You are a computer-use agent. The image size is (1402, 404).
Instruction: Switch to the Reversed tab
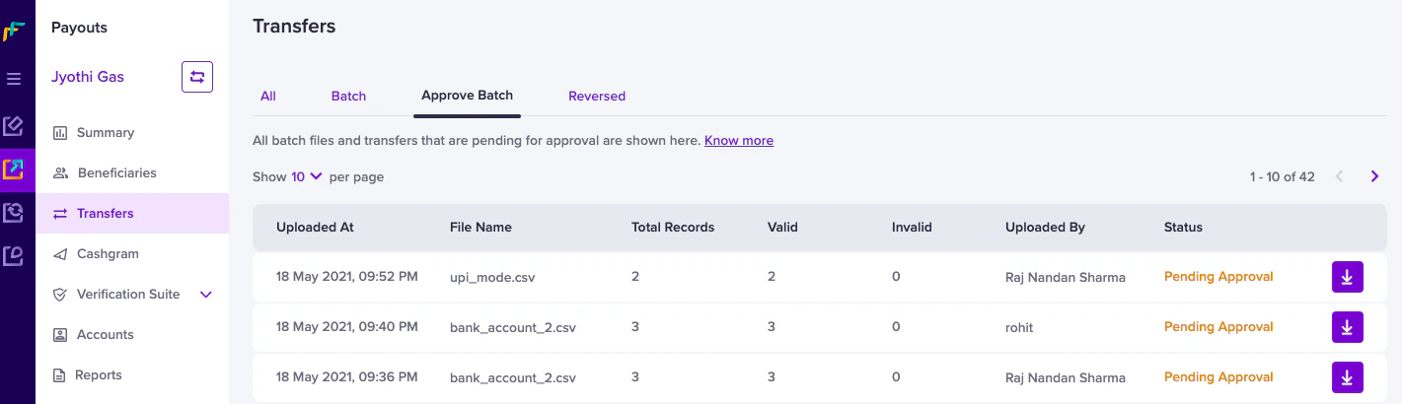click(x=597, y=96)
